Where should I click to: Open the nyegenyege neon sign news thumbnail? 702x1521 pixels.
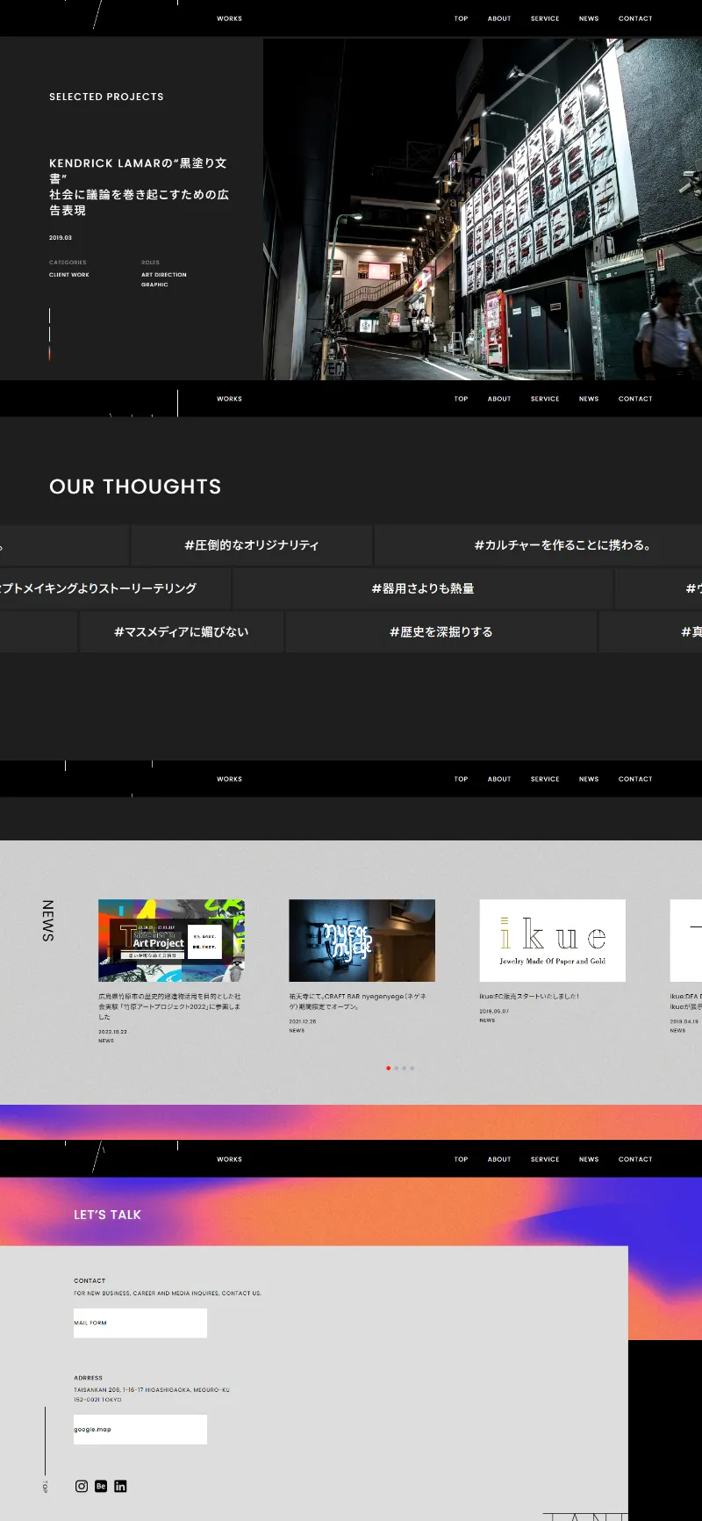(x=362, y=940)
